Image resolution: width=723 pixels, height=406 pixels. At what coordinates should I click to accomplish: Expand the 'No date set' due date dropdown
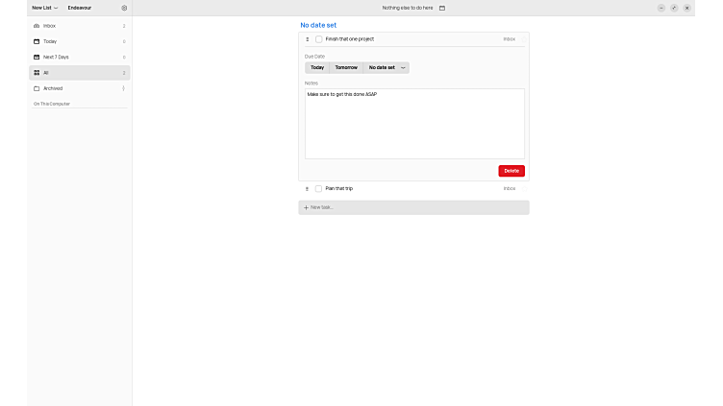pos(404,68)
